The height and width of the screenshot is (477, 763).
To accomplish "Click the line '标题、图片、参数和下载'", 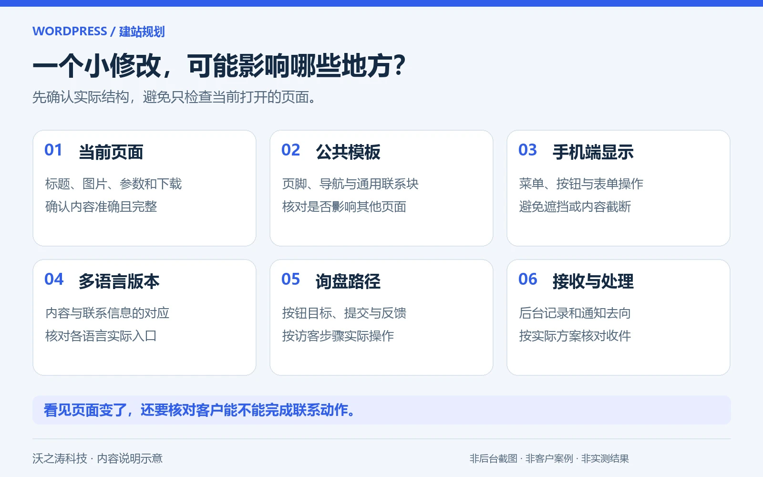I will [113, 184].
